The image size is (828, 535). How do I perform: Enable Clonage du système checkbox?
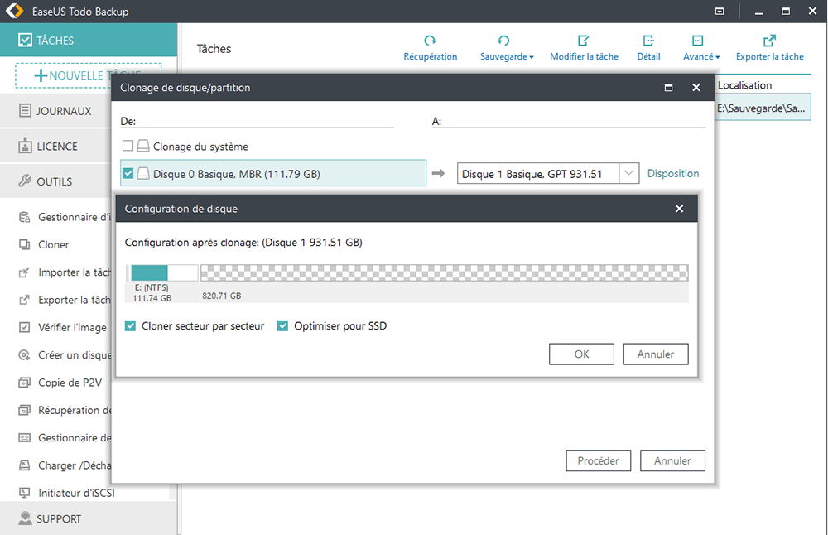[128, 146]
